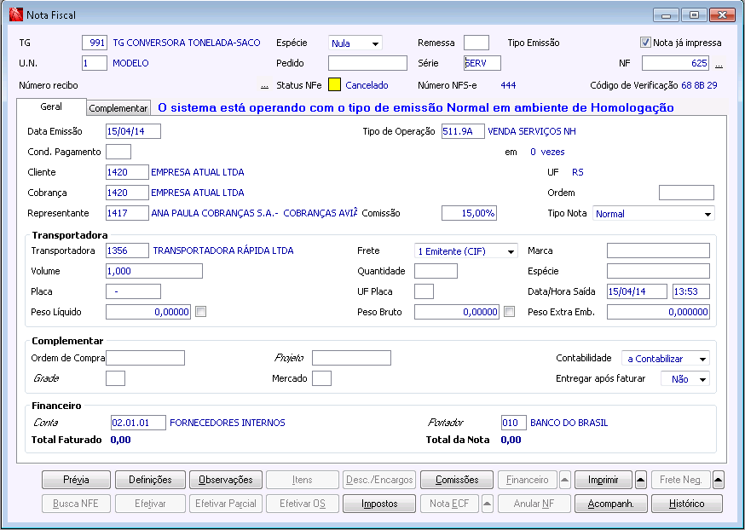This screenshot has width=745, height=530.
Task: Click up arrow next to Imprimir button
Action: pos(640,480)
